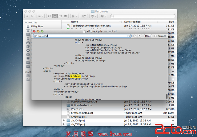The image size is (197, 137).
Task: Click XProtect.plist title bar document icon
Action: coord(84,31)
